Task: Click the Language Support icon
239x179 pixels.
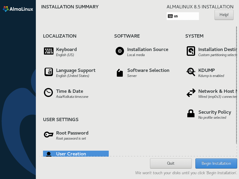Action: click(49, 72)
